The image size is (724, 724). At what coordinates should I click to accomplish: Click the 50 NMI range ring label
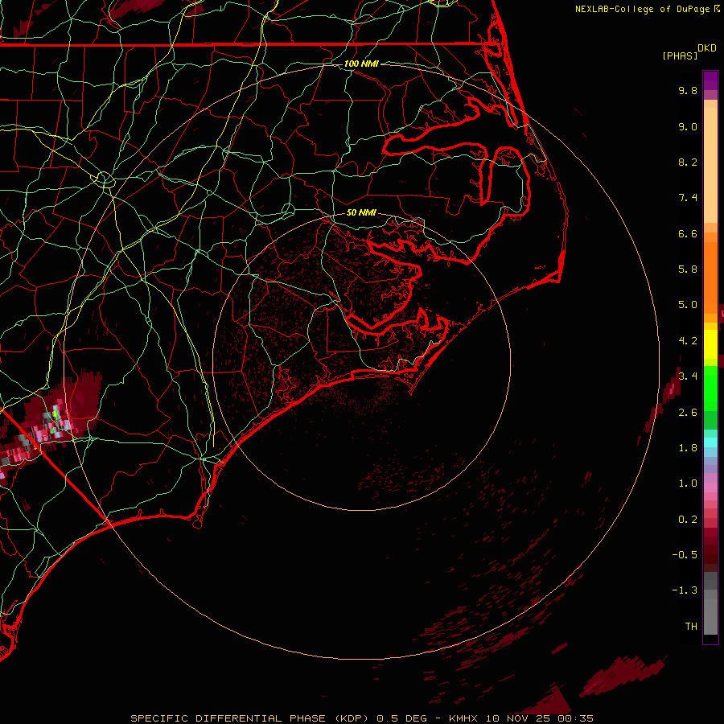361,212
